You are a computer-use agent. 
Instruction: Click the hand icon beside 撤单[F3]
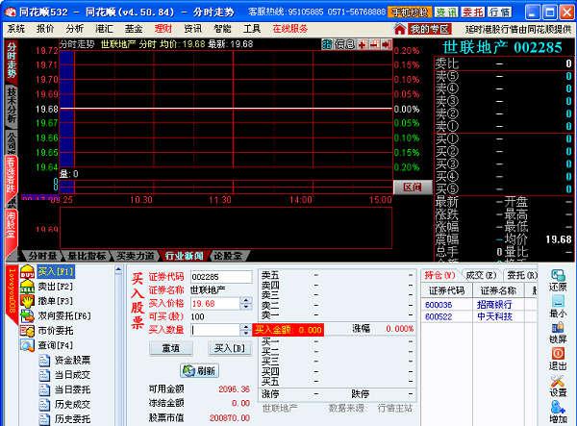27,301
